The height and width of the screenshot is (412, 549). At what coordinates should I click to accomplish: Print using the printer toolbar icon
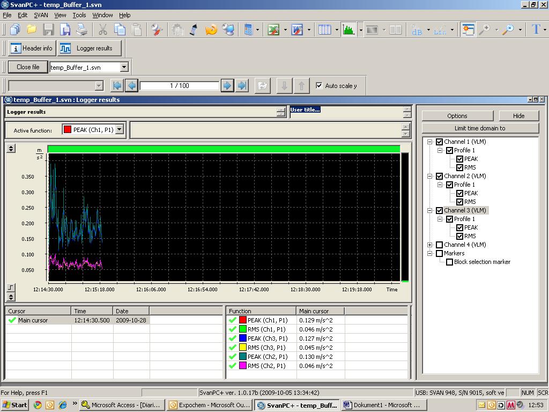82,30
